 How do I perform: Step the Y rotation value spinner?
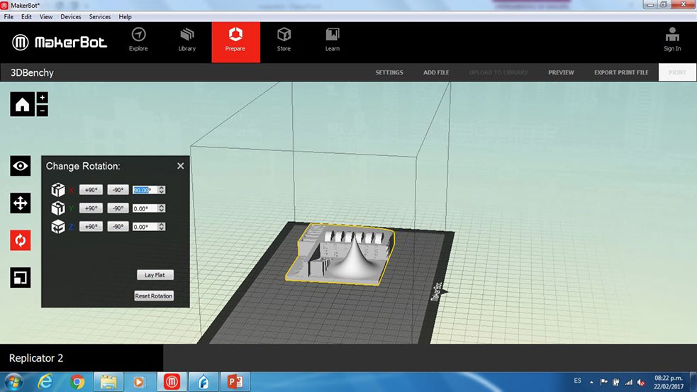(162, 208)
